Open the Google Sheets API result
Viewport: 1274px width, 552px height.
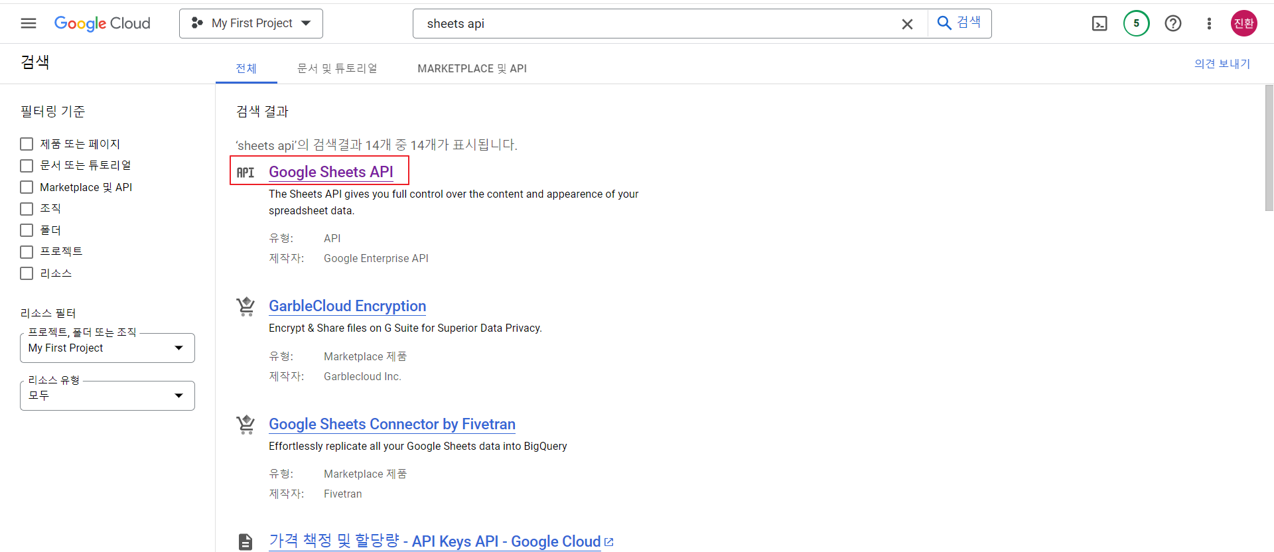point(331,172)
